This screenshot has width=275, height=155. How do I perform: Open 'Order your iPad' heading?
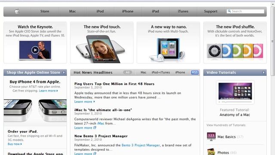point(23,131)
